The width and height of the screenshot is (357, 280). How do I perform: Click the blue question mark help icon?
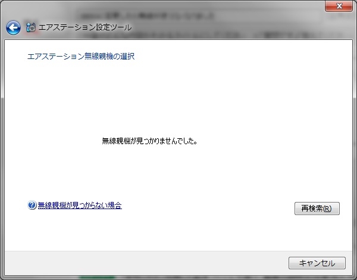32,205
